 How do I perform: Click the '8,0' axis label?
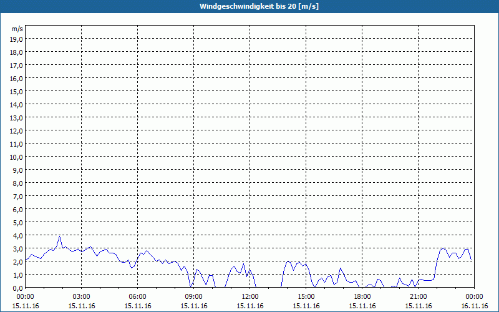click(x=17, y=183)
